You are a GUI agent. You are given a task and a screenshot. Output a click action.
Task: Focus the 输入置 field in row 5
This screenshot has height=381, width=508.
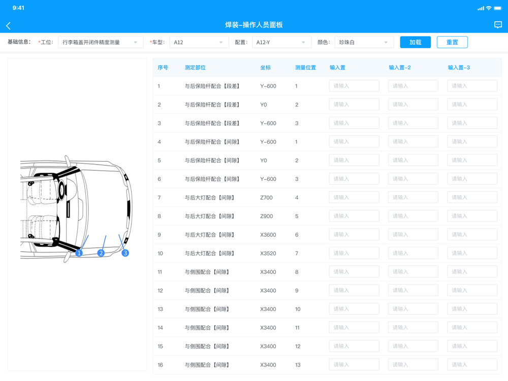pos(354,160)
